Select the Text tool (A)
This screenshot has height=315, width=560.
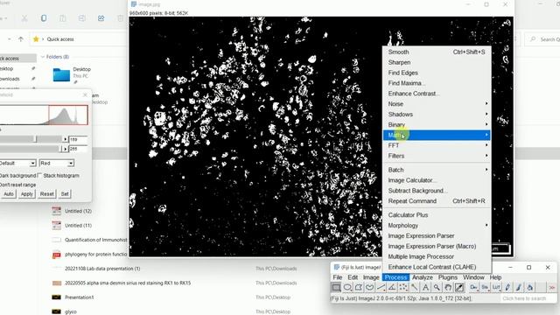(425, 287)
